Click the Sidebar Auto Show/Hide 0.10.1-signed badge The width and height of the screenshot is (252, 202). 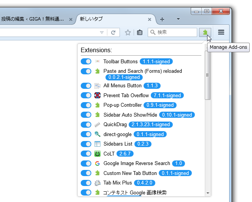pyautogui.click(x=177, y=115)
